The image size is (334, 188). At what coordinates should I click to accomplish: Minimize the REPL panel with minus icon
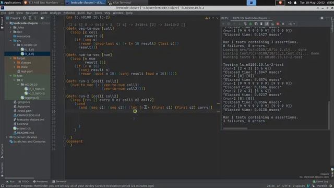327,18
